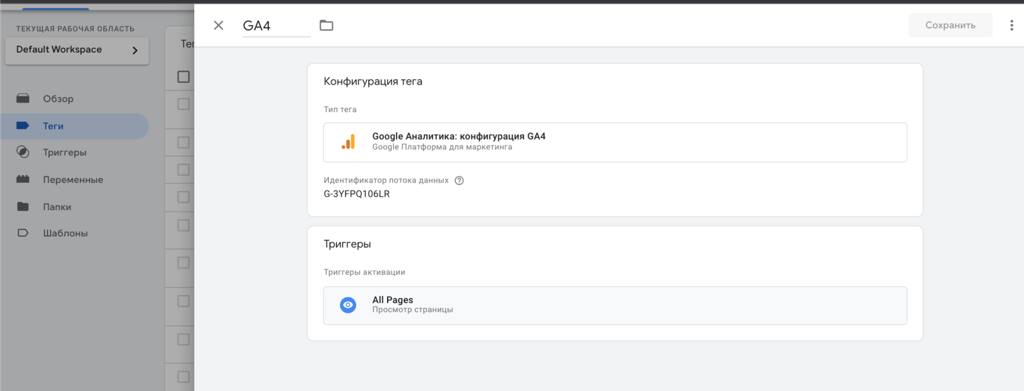The height and width of the screenshot is (391, 1024).
Task: Click the Триггеры sidebar icon
Action: click(x=23, y=152)
